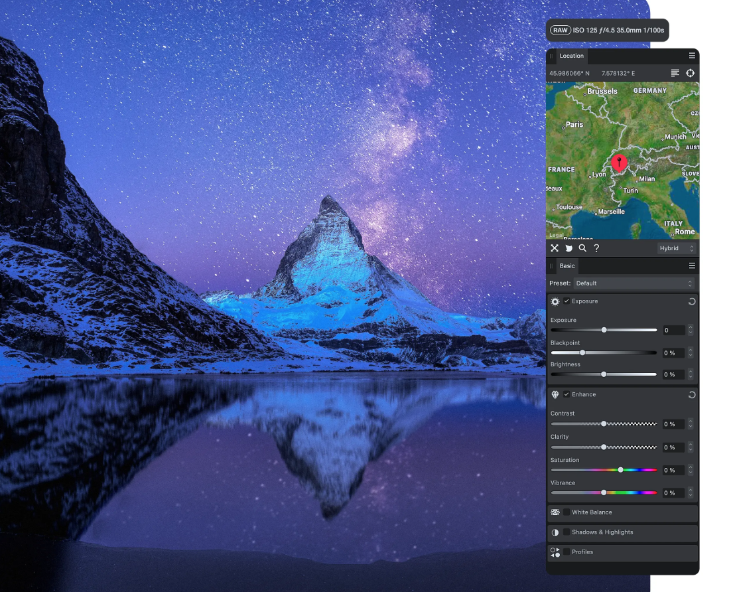Click the Exposure value stepper arrows
Image resolution: width=735 pixels, height=592 pixels.
691,330
